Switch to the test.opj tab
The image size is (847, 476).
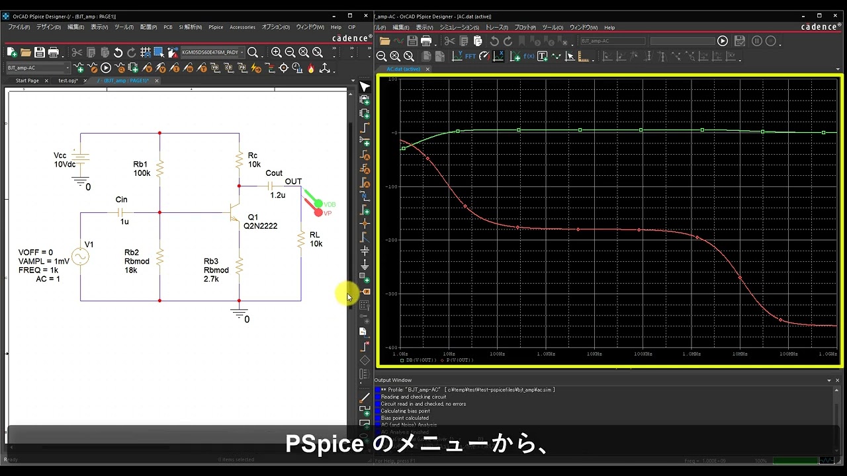pos(68,81)
